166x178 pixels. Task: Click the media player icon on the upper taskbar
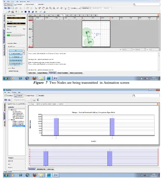coord(13,78)
